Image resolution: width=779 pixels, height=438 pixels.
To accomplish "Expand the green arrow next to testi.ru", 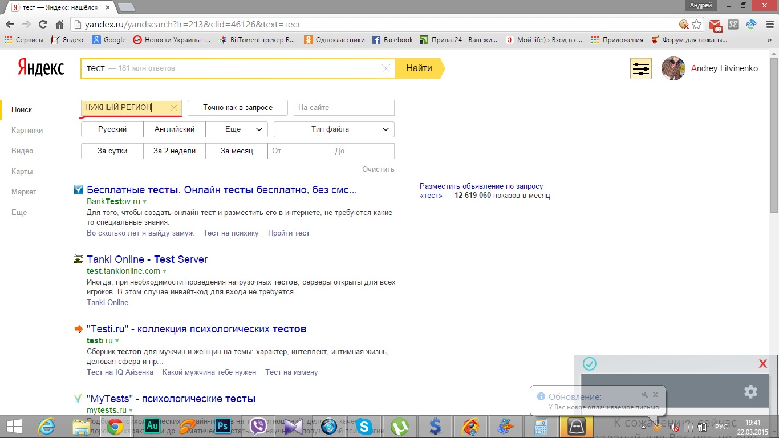I will [x=117, y=341].
